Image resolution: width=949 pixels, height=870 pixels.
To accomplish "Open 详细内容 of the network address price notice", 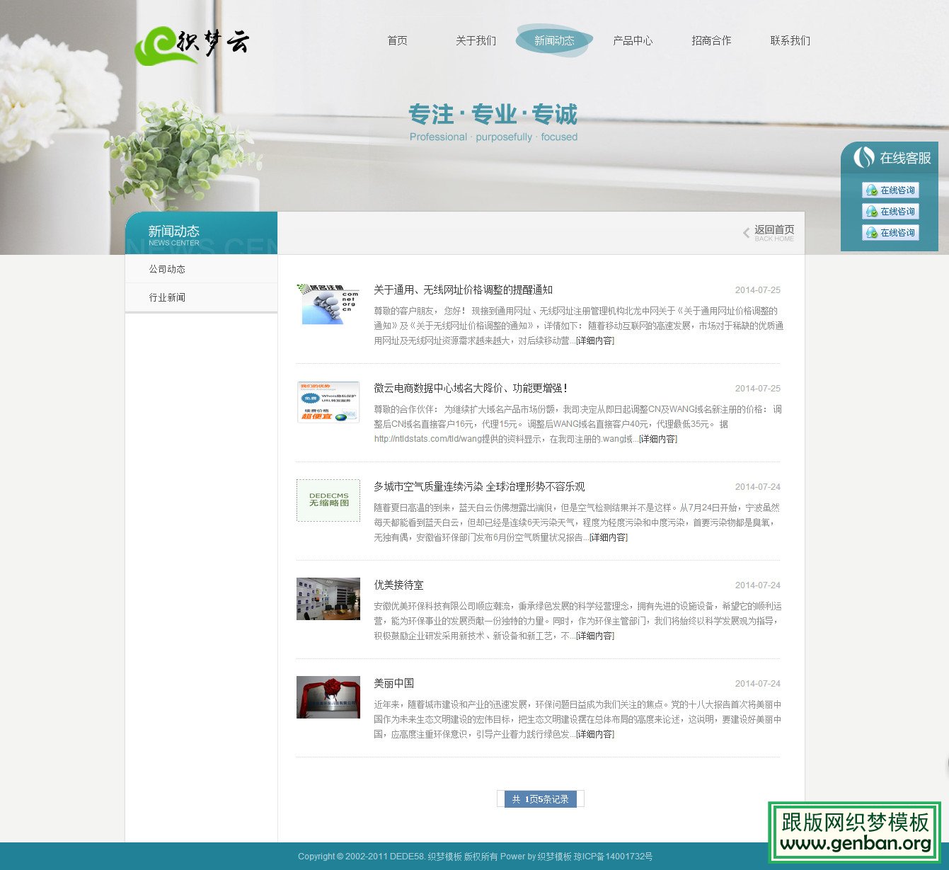I will point(595,340).
